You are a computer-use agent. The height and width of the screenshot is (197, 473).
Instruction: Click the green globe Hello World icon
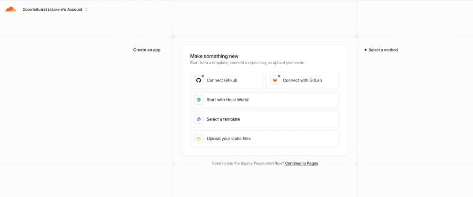tap(199, 100)
